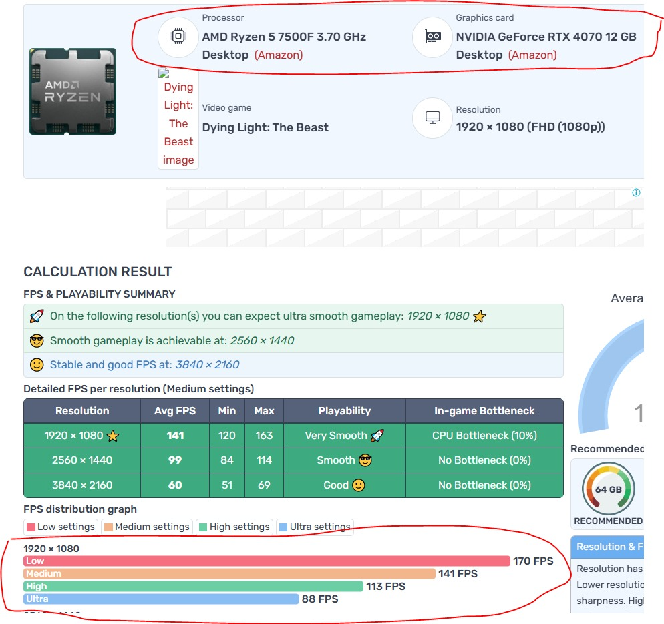
Task: Toggle Low settings in the graph legend
Action: pos(61,527)
